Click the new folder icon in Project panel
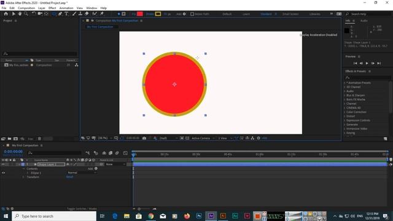 9,139
